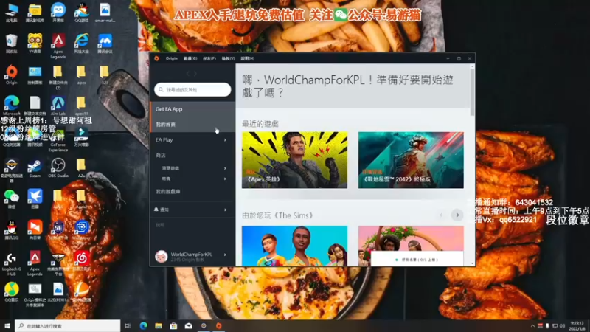
Task: Go forward with the Origin navigation arrow
Action: 195,73
